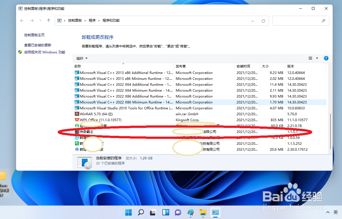The height and width of the screenshot is (219, 342).
Task: Open File Explorer on the taskbar
Action: pyautogui.click(x=203, y=212)
